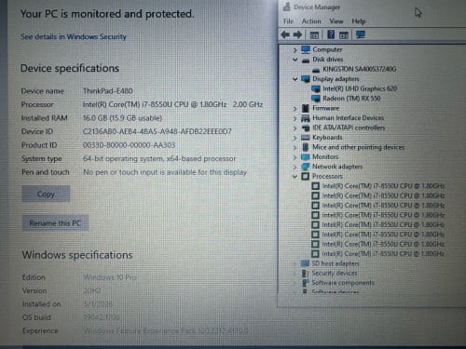The width and height of the screenshot is (466, 349).
Task: Click the Windows specifications heading
Action: click(x=77, y=255)
